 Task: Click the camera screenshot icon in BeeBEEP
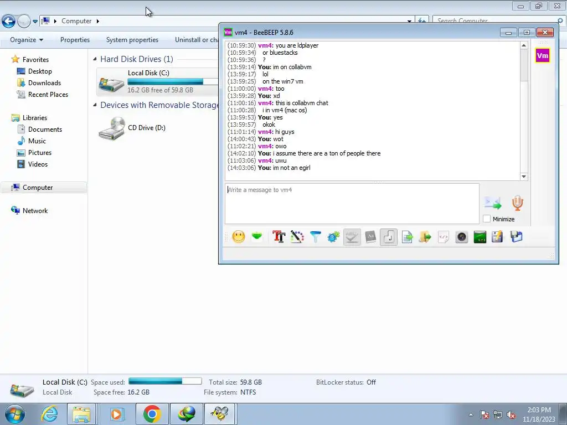pos(462,237)
